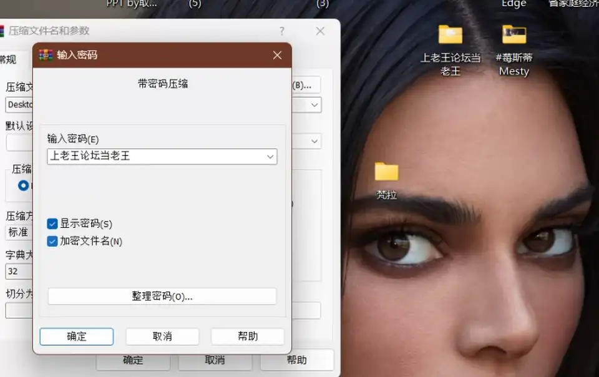This screenshot has height=377, width=599.
Task: Select the radio button under 压缩 group
Action: pyautogui.click(x=23, y=185)
